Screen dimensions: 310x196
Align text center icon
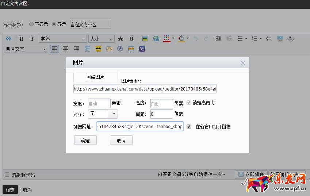65,49
